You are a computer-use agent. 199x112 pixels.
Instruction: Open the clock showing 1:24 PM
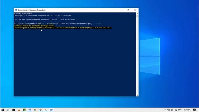click(x=187, y=110)
